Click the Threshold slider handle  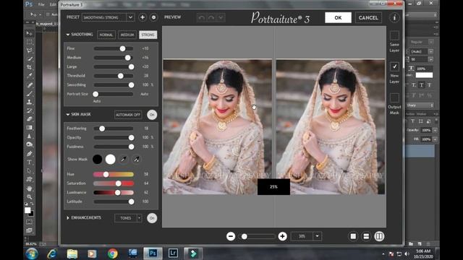[x=121, y=76]
